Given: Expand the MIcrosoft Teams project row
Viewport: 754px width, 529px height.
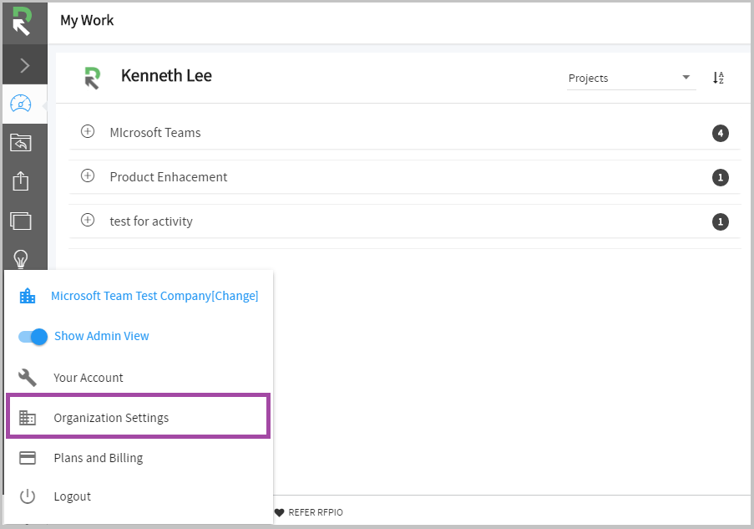Looking at the screenshot, I should tap(88, 131).
